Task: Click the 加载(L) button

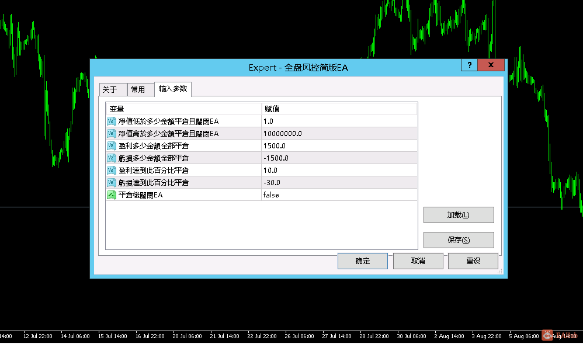Action: tap(459, 215)
